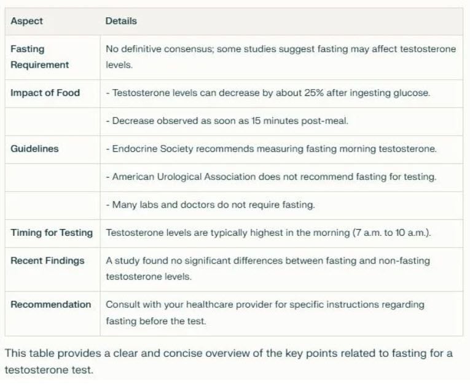
Task: Click the summary paragraph below the table
Action: point(229,362)
